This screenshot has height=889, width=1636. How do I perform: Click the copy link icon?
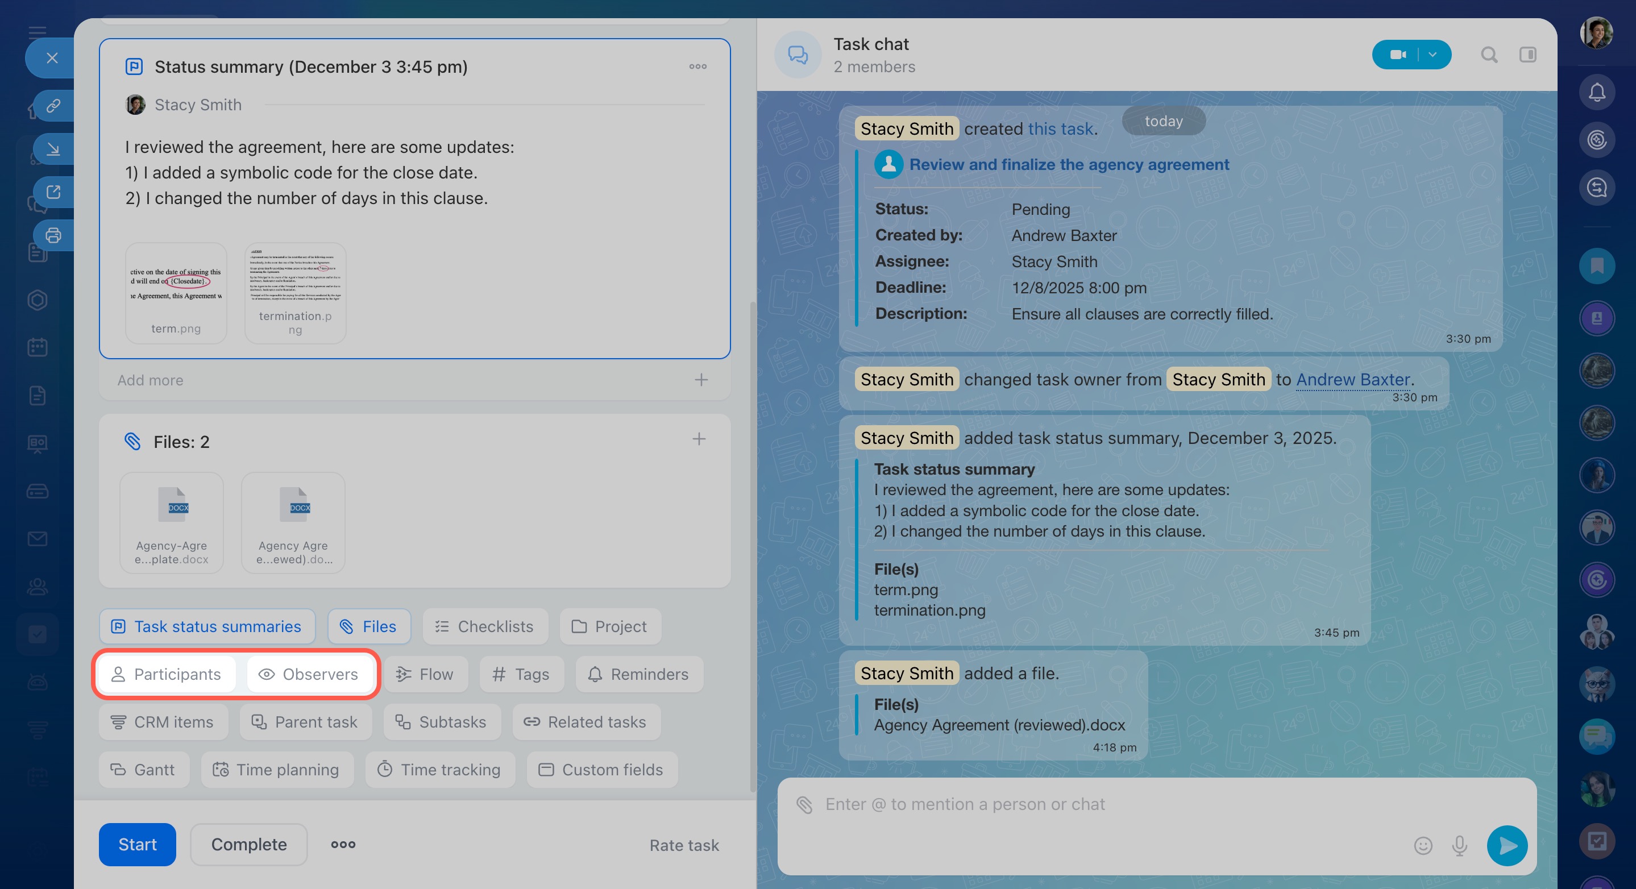pyautogui.click(x=53, y=105)
